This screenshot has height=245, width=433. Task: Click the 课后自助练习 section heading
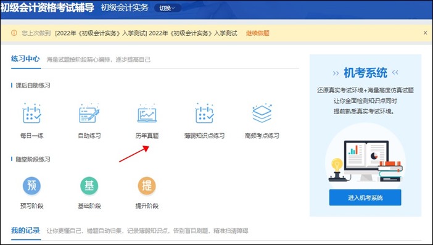[33, 85]
